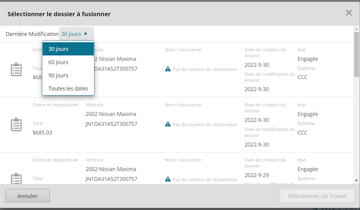
Task: Click 'CCC' system value in first row
Action: pyautogui.click(x=302, y=77)
